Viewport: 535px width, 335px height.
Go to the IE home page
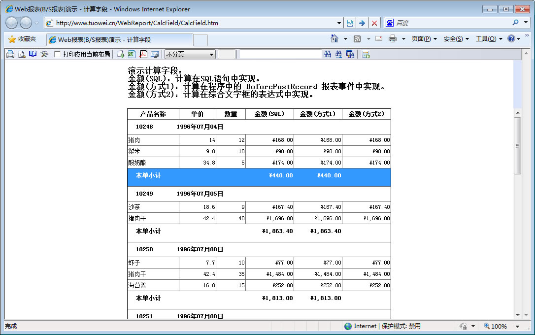334,39
